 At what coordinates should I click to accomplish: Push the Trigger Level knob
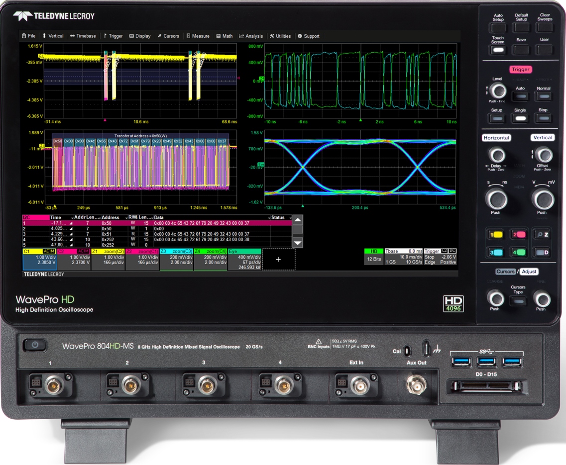click(x=497, y=91)
